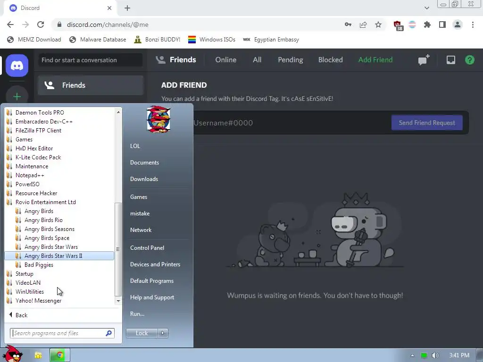Screen dimensions: 483x362
Task: Open Chrome from the taskbar
Action: pyautogui.click(x=60, y=355)
